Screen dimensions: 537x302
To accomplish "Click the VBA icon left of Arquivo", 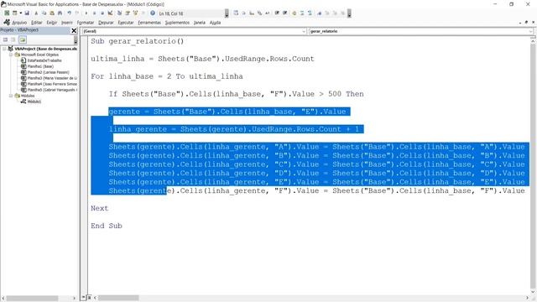I will click(7, 23).
